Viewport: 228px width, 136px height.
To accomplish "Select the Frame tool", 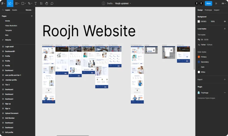I will (16, 3).
